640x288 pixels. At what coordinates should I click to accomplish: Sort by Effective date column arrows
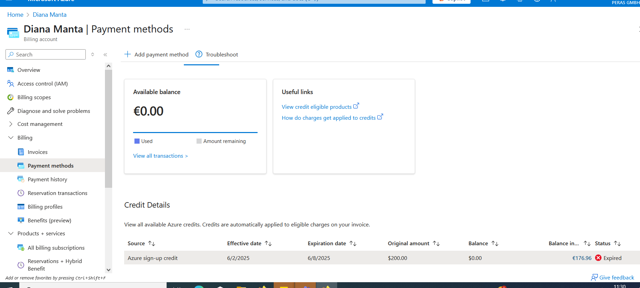[x=268, y=244]
